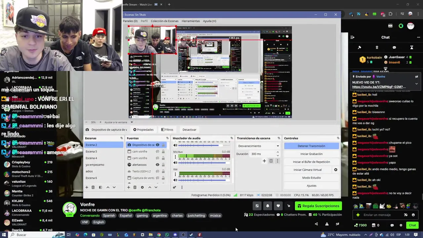Screen dimensions: 423x238
Task: Hide the alertasssss source
Action: pos(158,165)
